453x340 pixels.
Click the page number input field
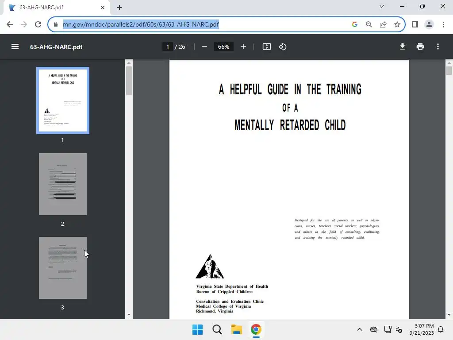click(168, 46)
